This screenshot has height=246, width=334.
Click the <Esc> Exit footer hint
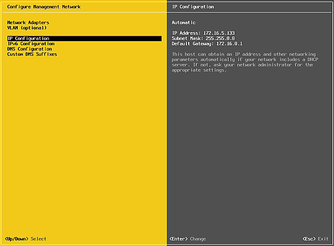pos(315,239)
